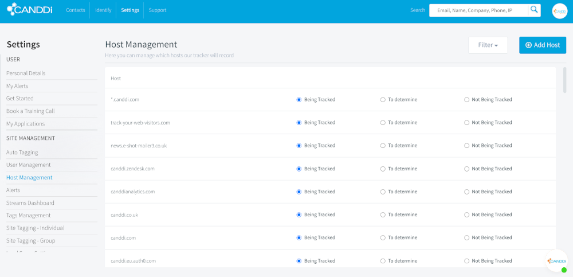Select To determine for canddi.zendesk.com
This screenshot has height=277, width=573.
[383, 169]
